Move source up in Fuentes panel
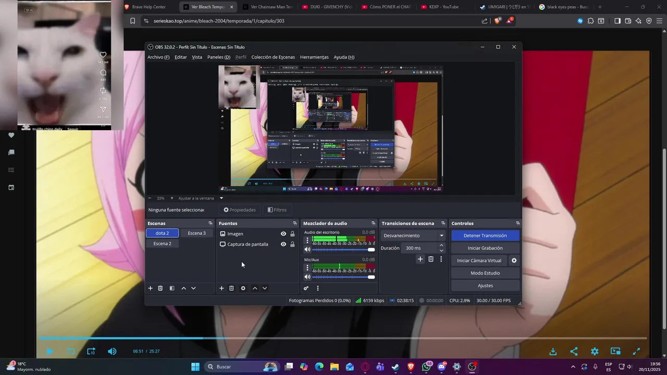 tap(255, 288)
